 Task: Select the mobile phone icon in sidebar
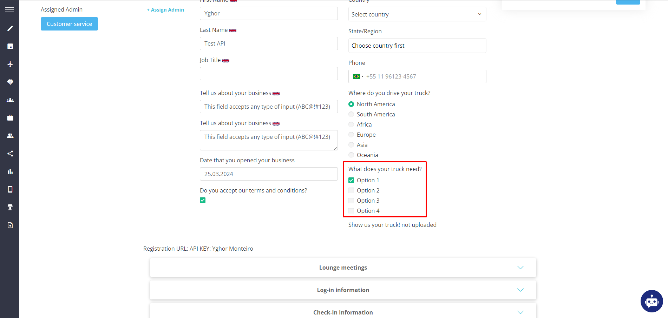[10, 189]
